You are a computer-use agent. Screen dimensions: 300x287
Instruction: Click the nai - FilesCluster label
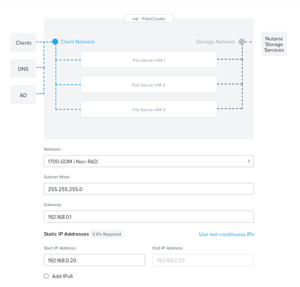click(148, 18)
